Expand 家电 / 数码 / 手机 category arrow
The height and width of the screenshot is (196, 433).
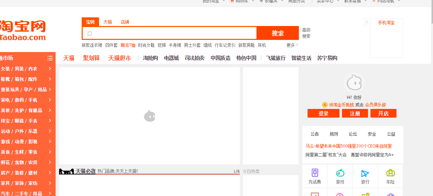pos(50,100)
